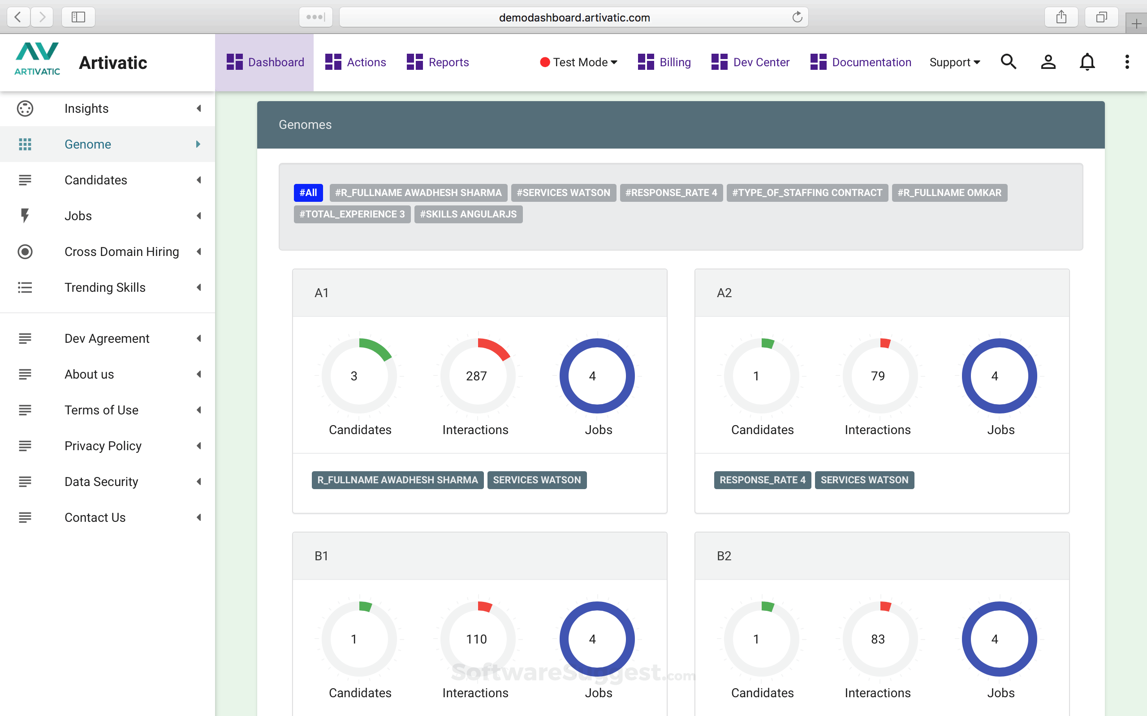1147x716 pixels.
Task: Open the Support dropdown menu
Action: click(x=955, y=63)
